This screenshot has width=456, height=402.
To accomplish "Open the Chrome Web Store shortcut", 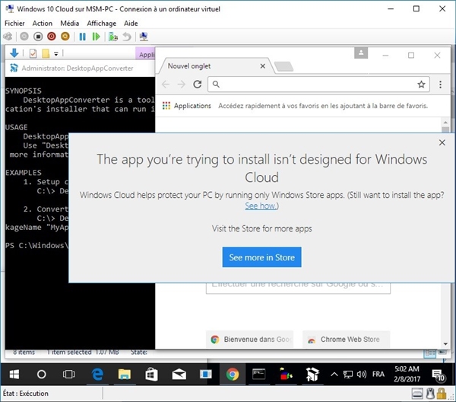I will click(x=346, y=340).
